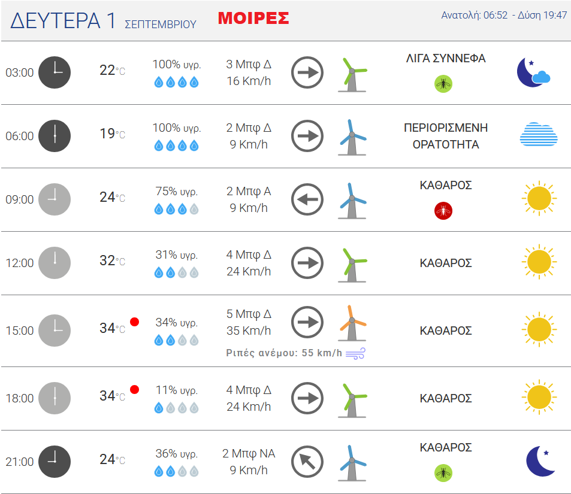The height and width of the screenshot is (494, 571).
Task: Click the sunrise and sunset times text
Action: [x=504, y=15]
